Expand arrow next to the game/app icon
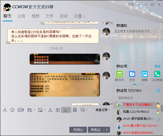The width and height of the screenshot is (163, 136). click(x=34, y=110)
